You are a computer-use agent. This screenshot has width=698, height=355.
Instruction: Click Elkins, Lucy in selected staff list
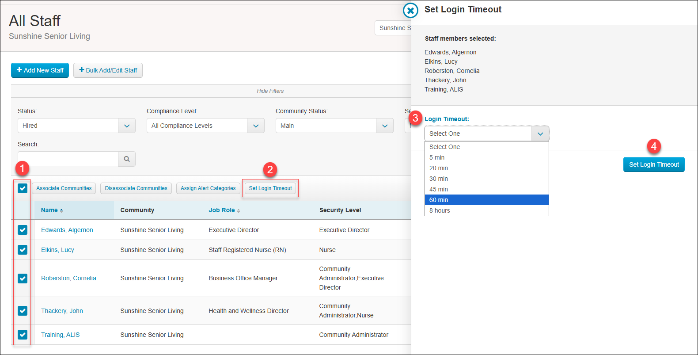pyautogui.click(x=441, y=61)
